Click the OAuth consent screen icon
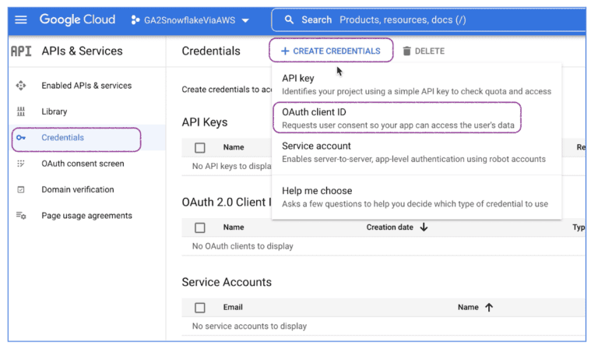 coord(21,164)
